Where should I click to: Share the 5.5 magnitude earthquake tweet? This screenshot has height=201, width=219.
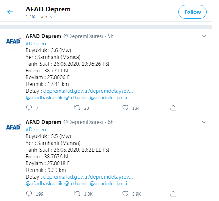[x=173, y=194]
